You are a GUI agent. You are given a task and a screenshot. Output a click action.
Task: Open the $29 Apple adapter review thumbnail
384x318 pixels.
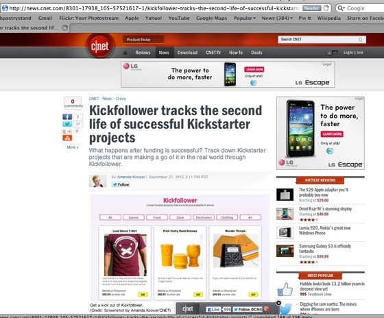pos(285,195)
